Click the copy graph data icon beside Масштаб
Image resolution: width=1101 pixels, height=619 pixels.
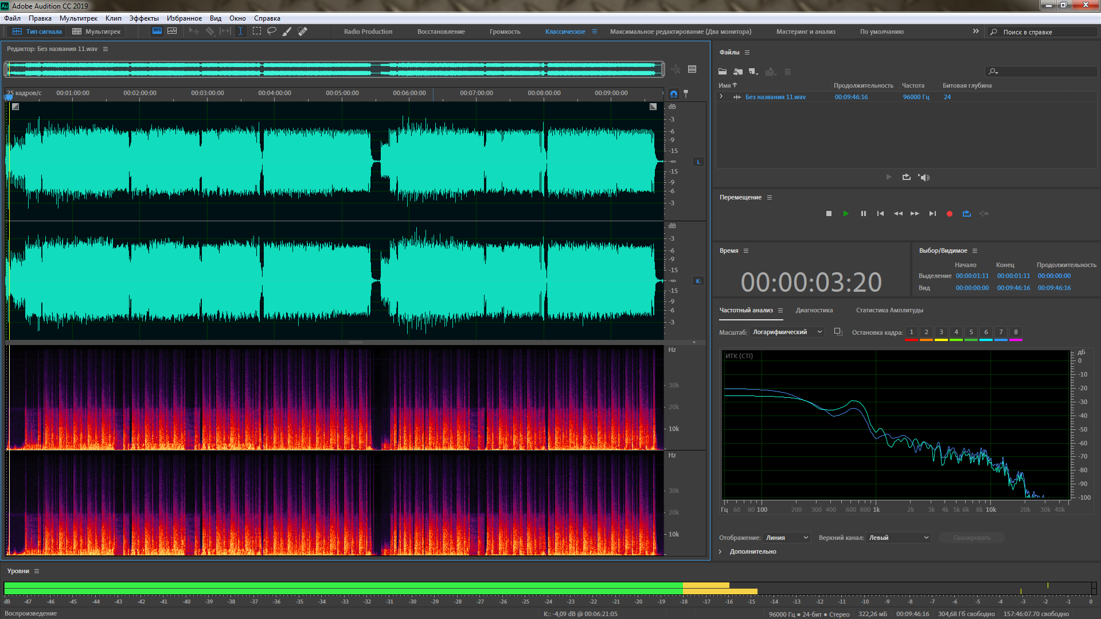[x=838, y=332]
